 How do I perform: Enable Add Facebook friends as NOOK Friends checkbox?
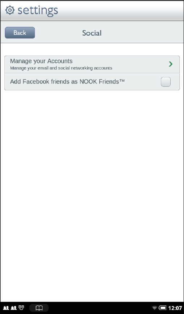[x=166, y=82]
